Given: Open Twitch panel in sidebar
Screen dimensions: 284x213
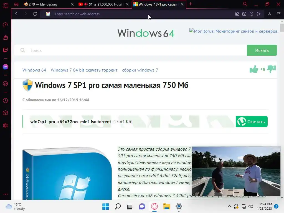Looking at the screenshot, I should click(x=6, y=50).
